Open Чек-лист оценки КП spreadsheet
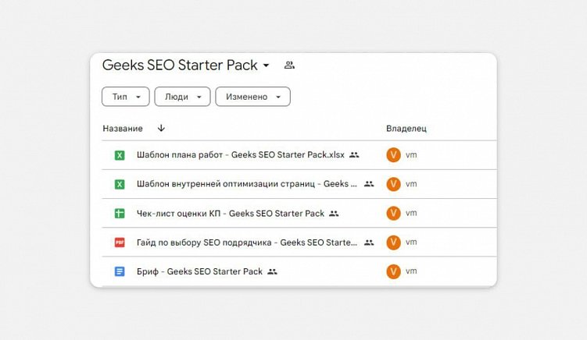 click(x=230, y=213)
